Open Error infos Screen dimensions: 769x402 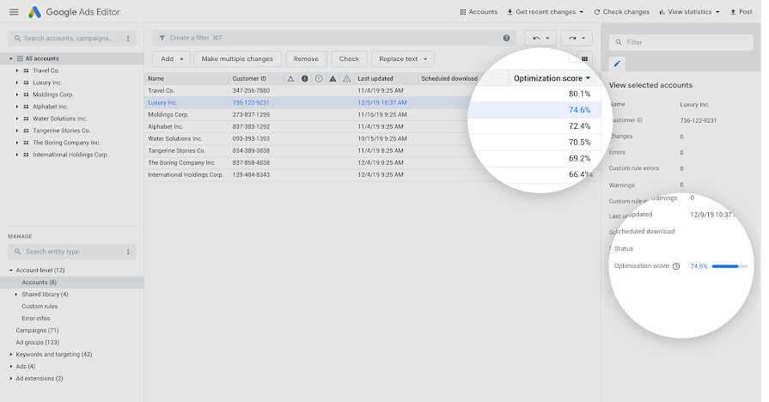(x=36, y=318)
